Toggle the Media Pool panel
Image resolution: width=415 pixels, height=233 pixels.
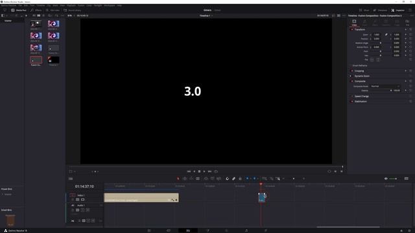click(x=19, y=10)
